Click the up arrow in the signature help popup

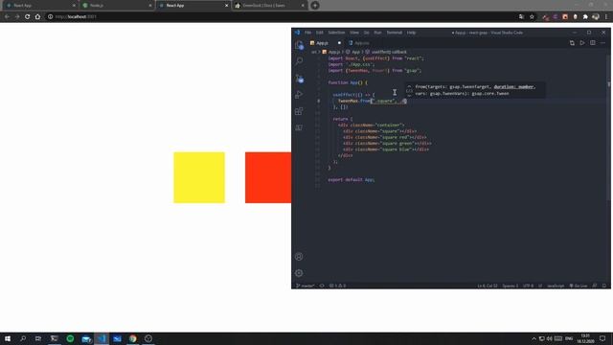pyautogui.click(x=409, y=86)
